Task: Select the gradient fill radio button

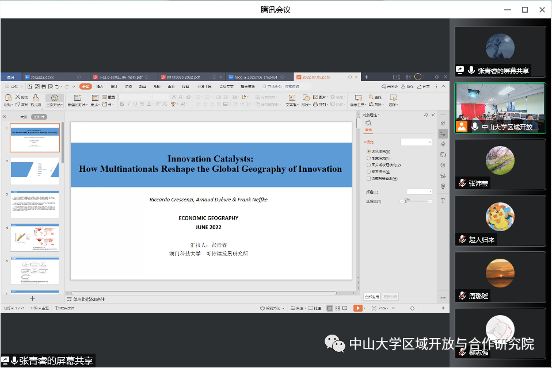Action: click(x=368, y=158)
